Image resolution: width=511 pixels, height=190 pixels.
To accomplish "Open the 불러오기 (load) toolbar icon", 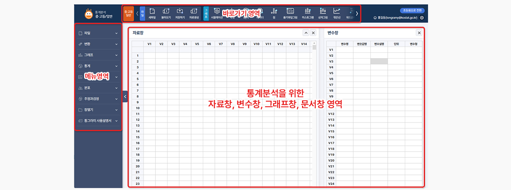I will coord(166,13).
